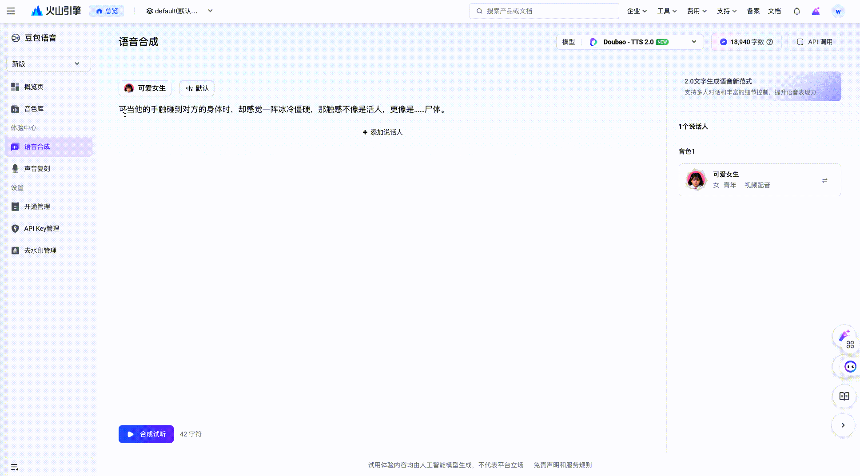Click 合成试听 to synthesize audio
Viewport: 860px width, 476px height.
146,434
